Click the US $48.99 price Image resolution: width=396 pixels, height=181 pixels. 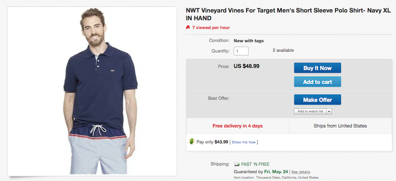tap(246, 66)
